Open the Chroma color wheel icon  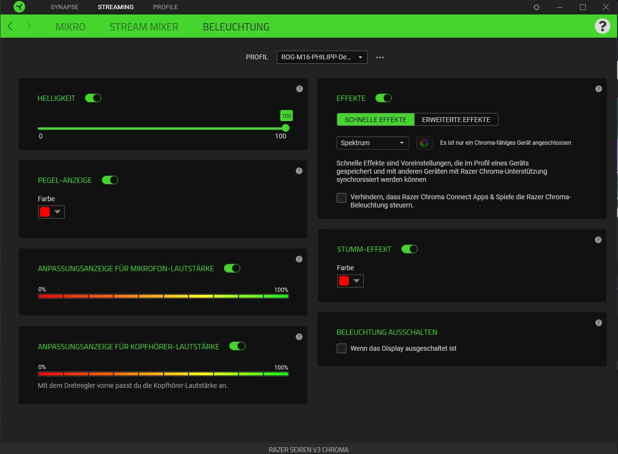pyautogui.click(x=424, y=143)
